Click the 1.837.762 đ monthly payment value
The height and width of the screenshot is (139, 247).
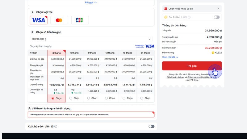(x=128, y=85)
